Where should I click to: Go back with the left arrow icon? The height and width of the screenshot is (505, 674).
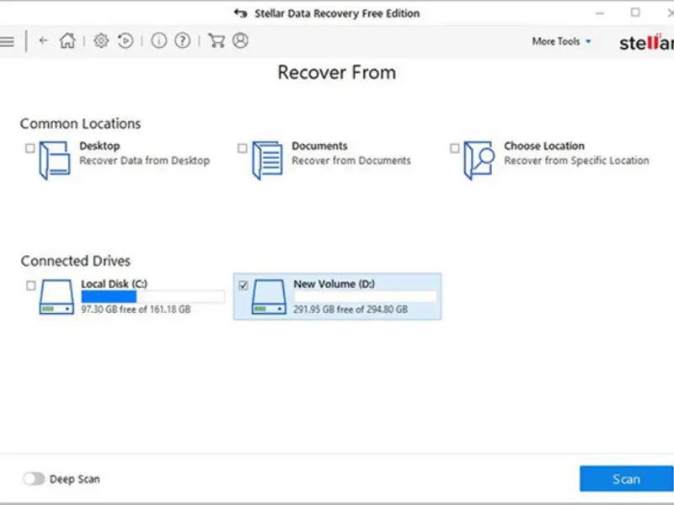click(44, 40)
